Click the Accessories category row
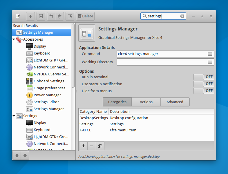The width and height of the screenshot is (228, 174). coord(41,39)
